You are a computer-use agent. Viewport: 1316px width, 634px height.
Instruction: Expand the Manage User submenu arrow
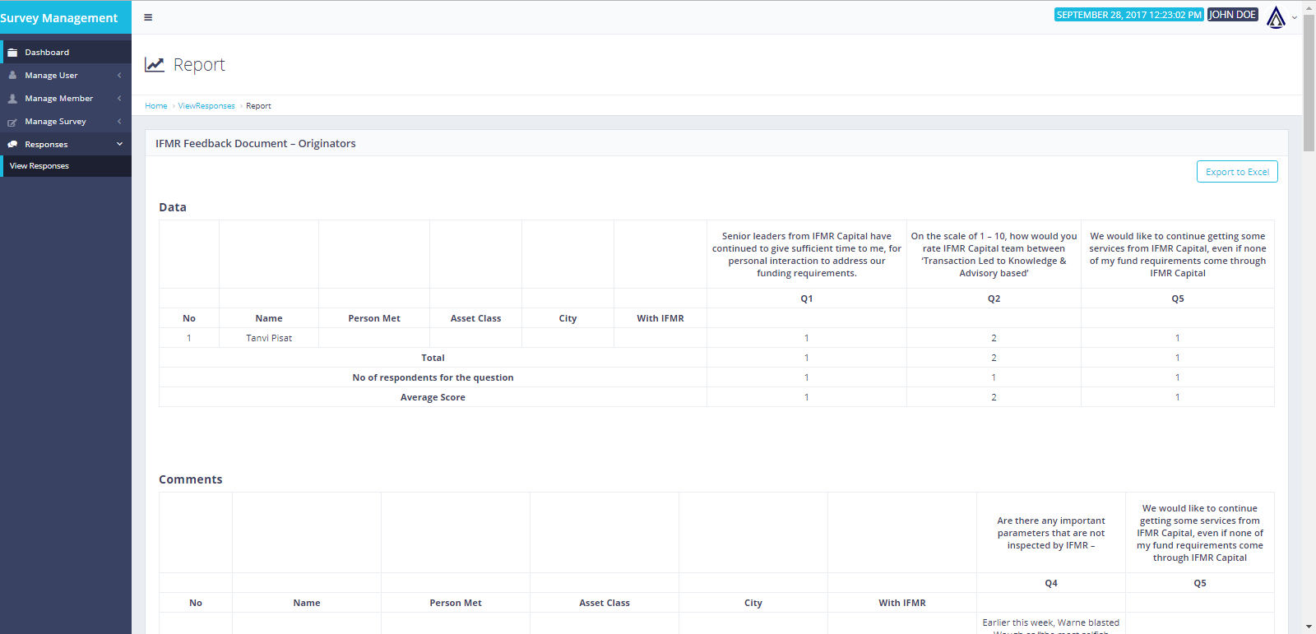pos(119,76)
